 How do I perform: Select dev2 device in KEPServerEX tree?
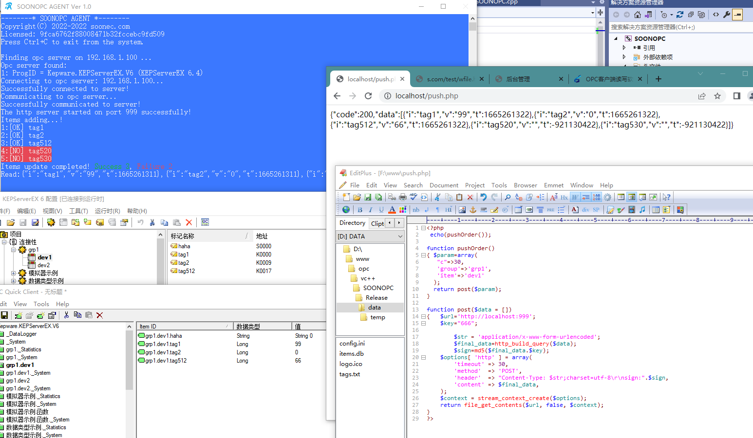(43, 265)
